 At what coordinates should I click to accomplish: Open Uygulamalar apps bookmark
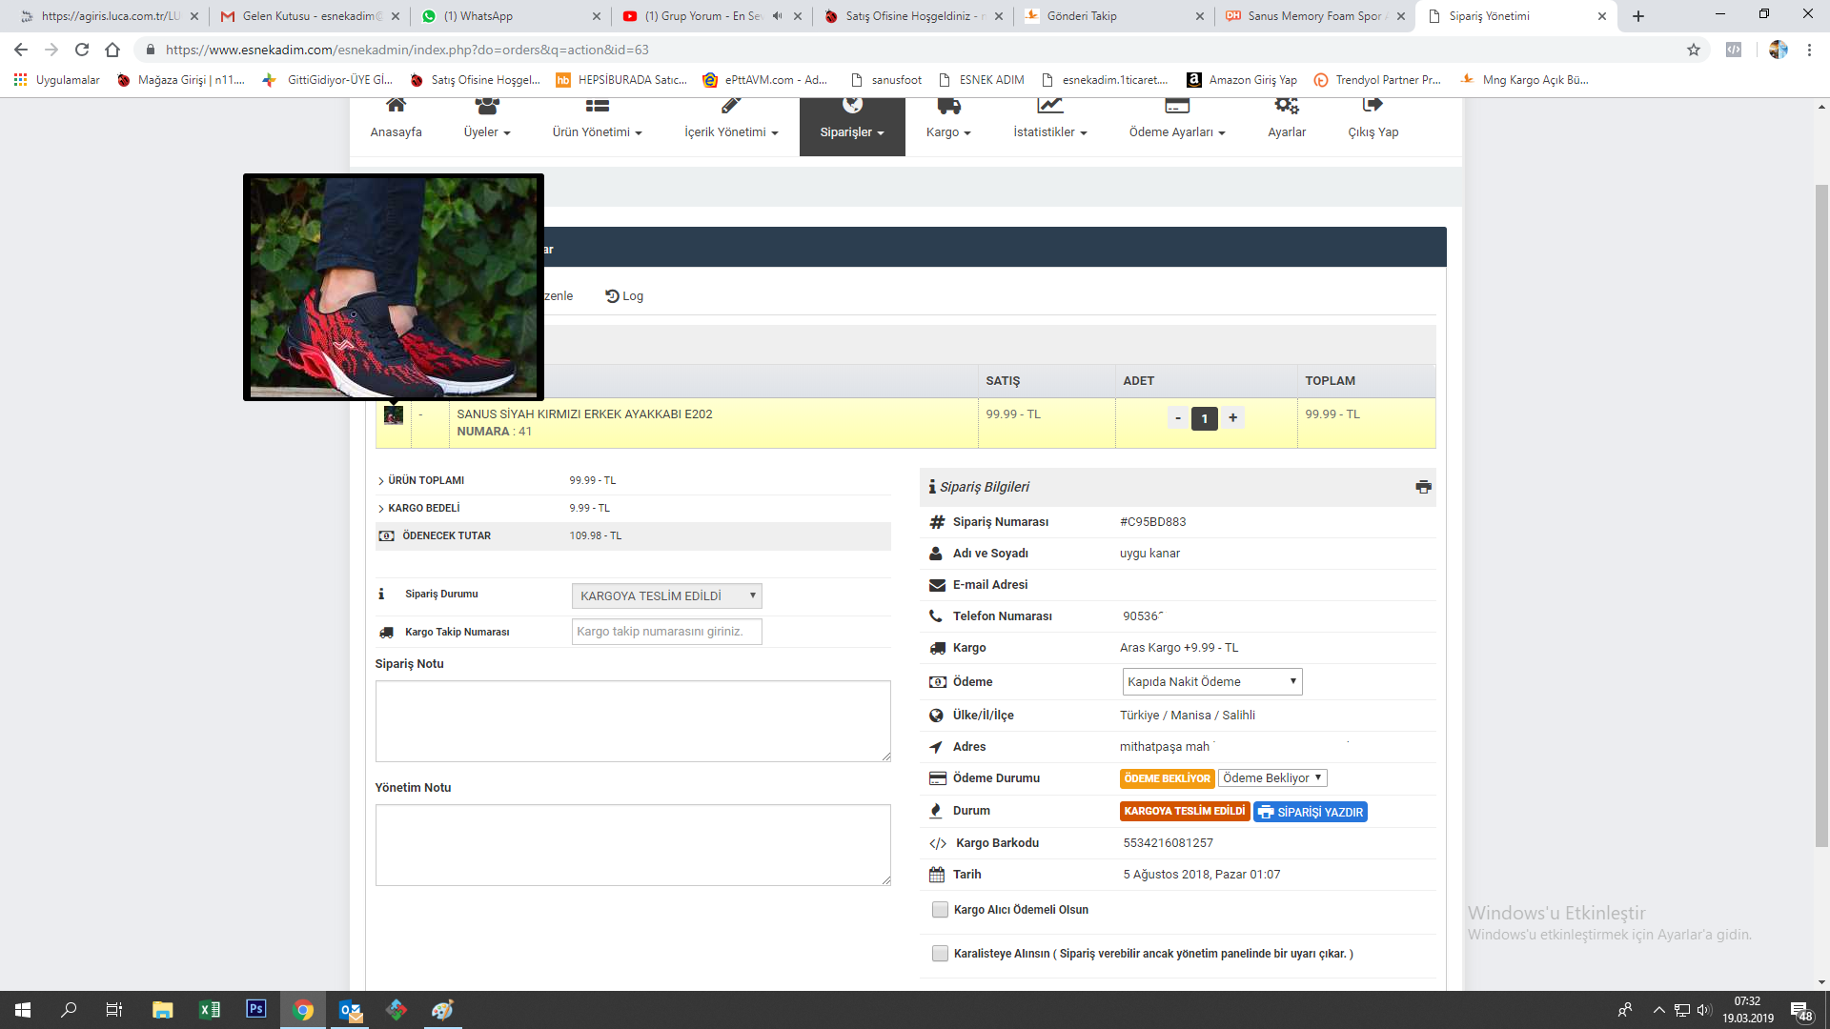[57, 80]
